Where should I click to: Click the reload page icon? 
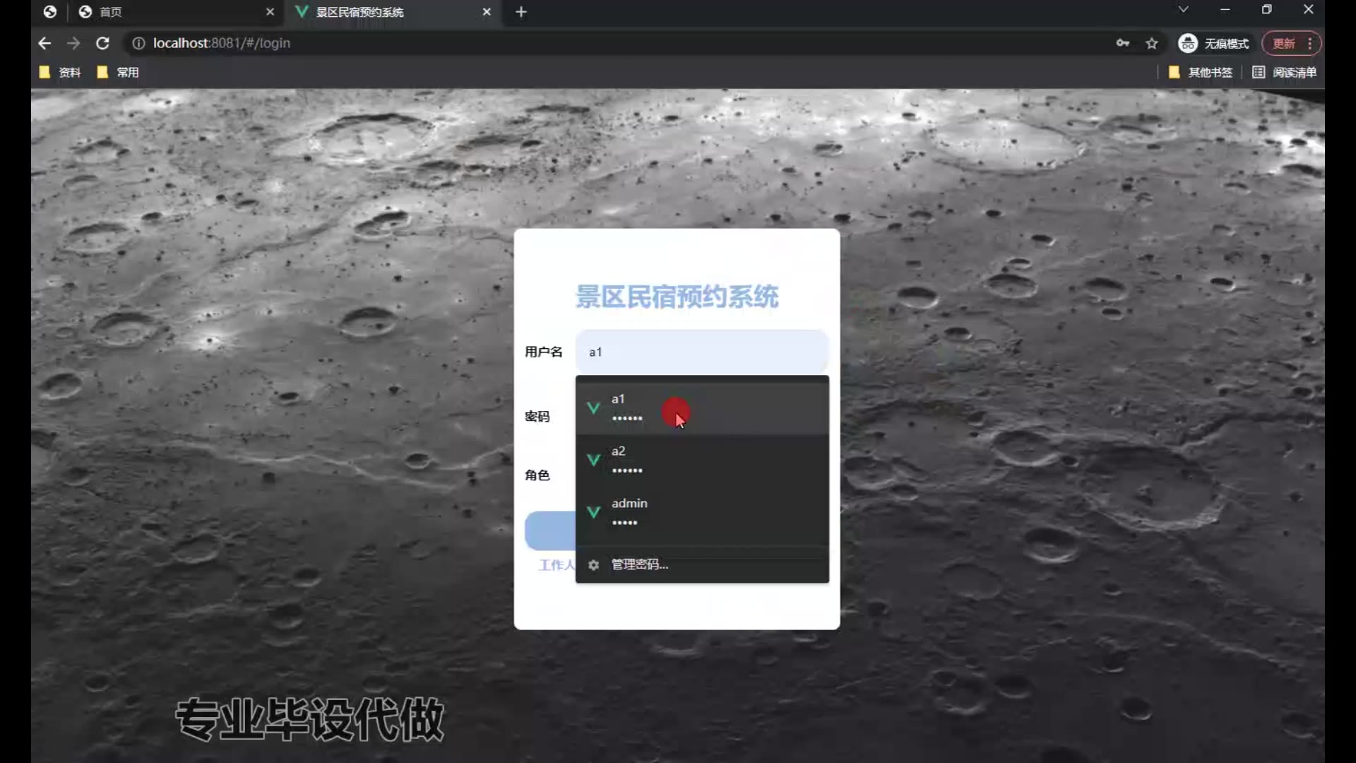point(102,43)
